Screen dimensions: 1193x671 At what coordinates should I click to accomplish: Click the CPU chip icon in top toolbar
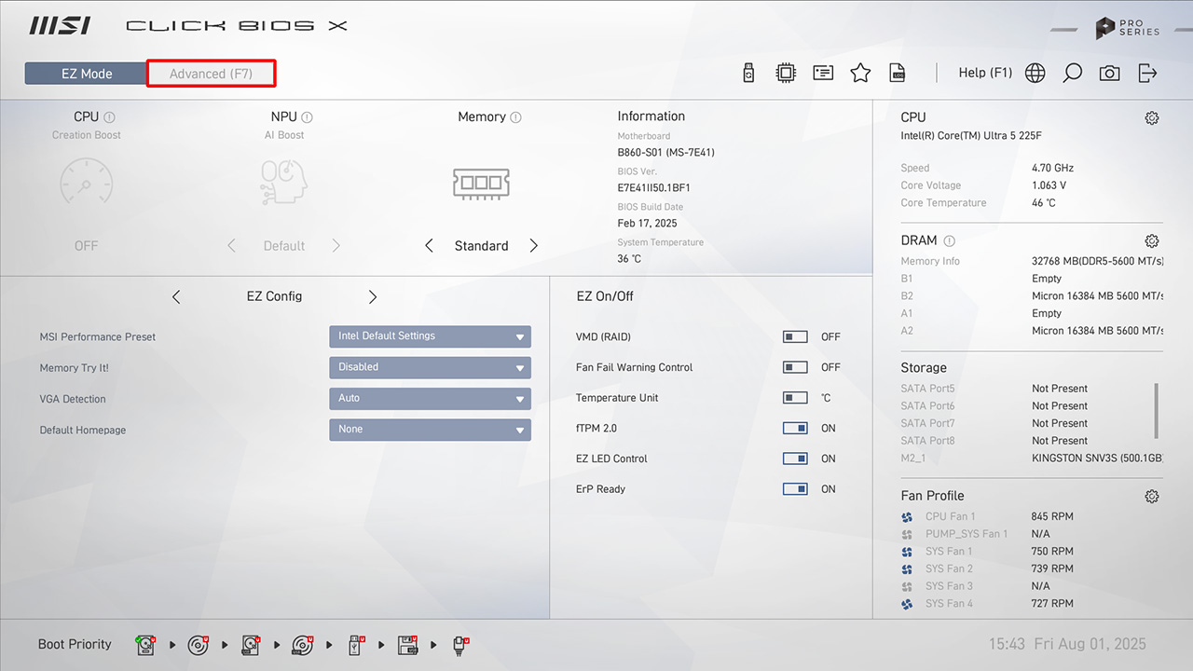click(x=786, y=73)
